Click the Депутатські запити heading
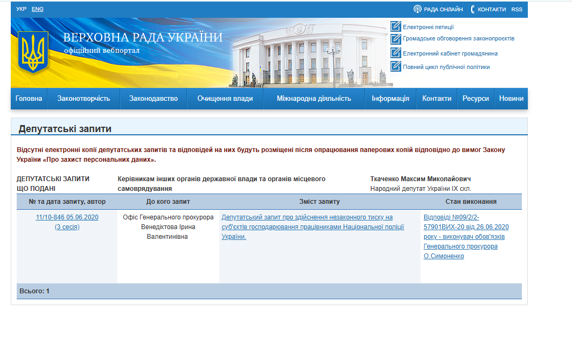Viewport: 572px width, 351px height. click(x=65, y=129)
